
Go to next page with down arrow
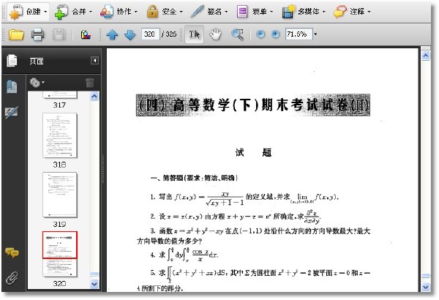(x=130, y=34)
